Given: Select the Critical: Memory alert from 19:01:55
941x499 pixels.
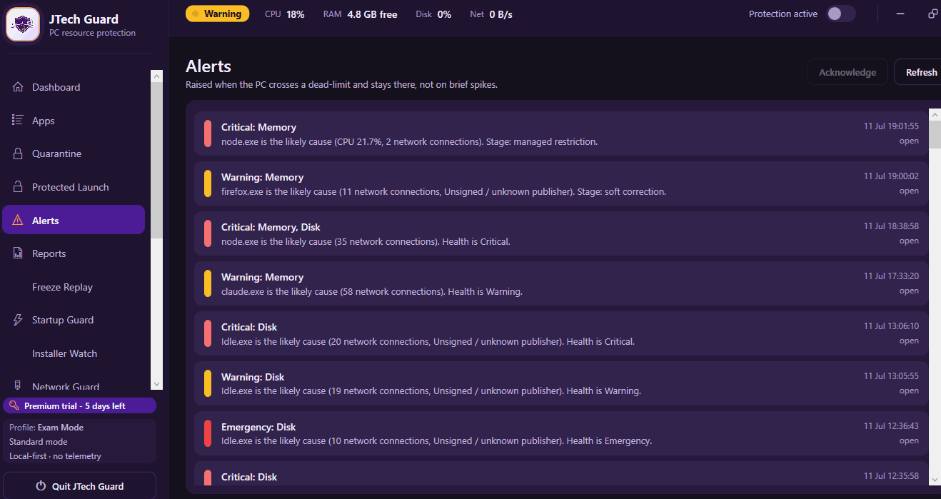Looking at the screenshot, I should (560, 133).
